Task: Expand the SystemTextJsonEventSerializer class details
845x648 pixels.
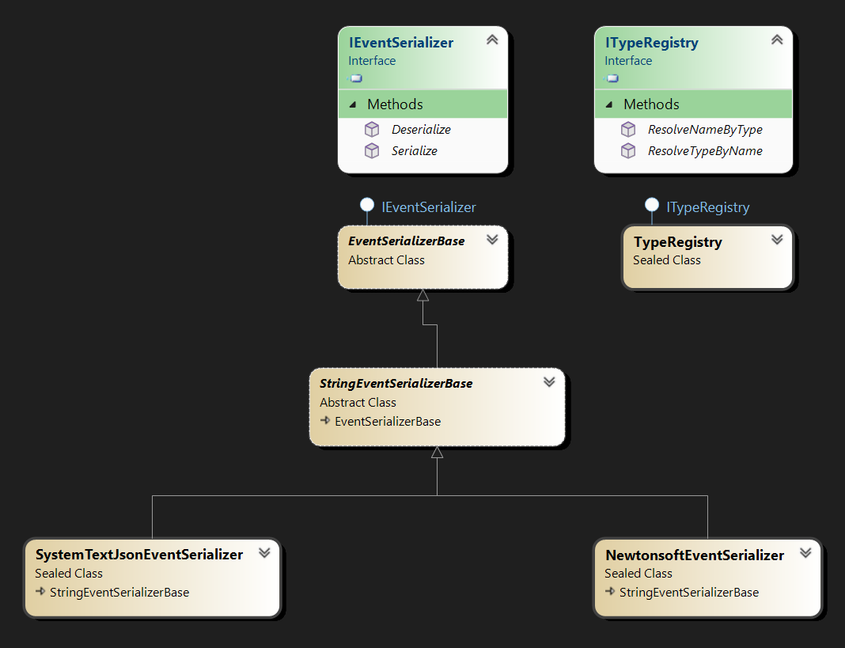Action: 264,552
